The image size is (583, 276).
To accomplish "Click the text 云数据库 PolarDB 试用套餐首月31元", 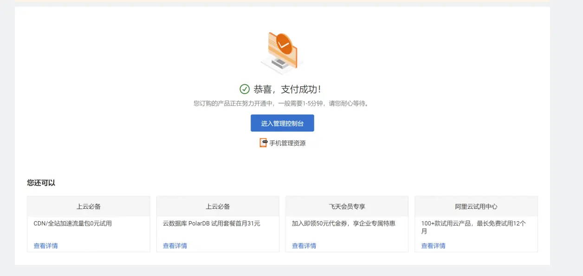I will (x=212, y=224).
